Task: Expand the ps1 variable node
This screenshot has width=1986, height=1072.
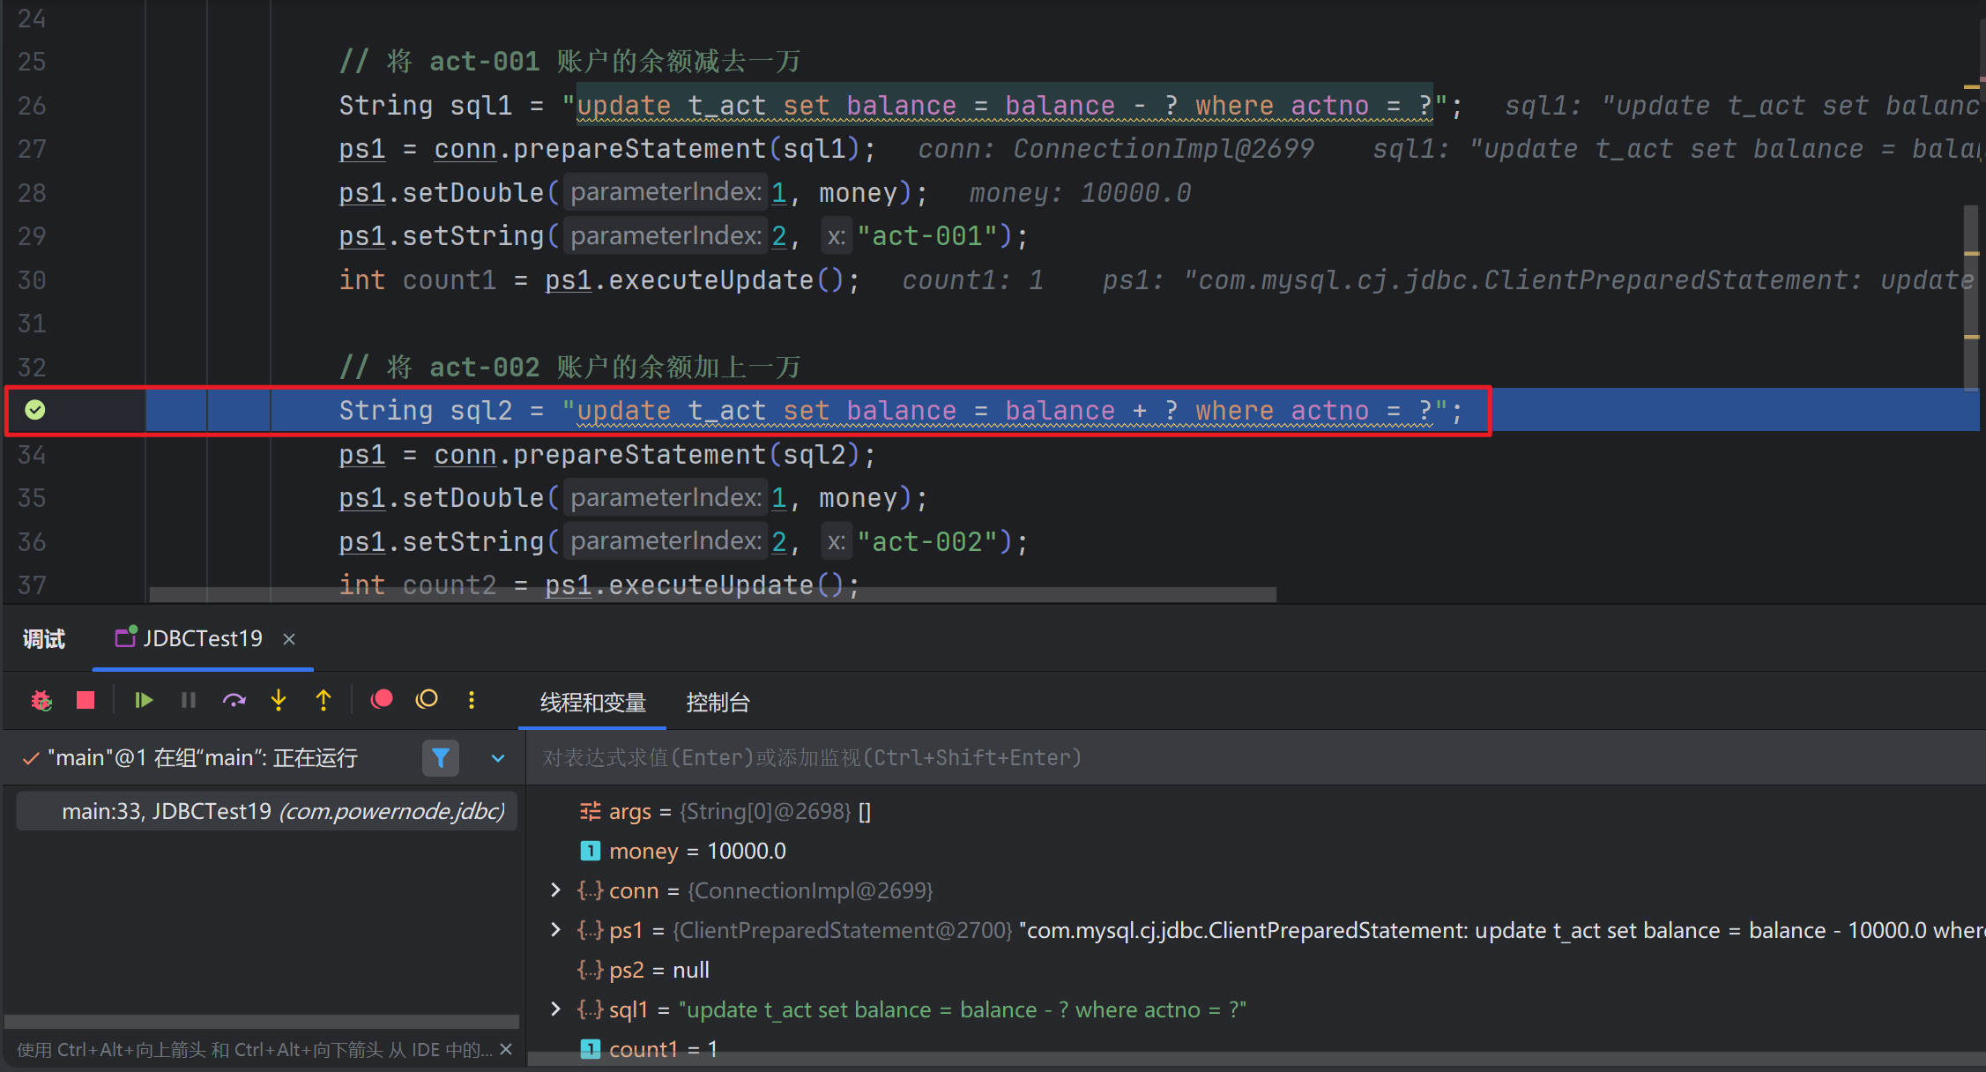Action: tap(555, 930)
